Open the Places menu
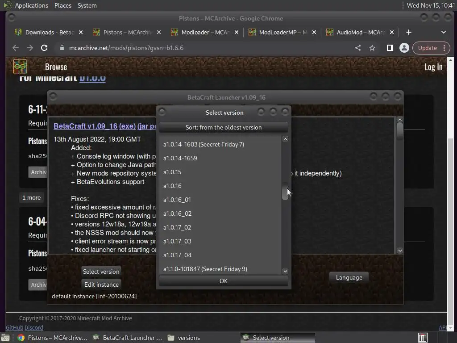Viewport: 457px width, 343px height. tap(62, 5)
